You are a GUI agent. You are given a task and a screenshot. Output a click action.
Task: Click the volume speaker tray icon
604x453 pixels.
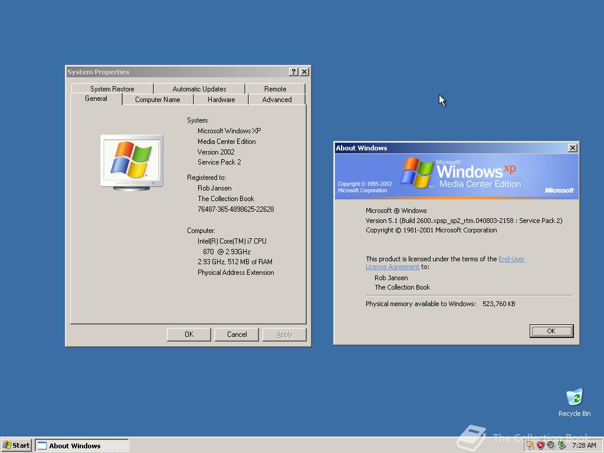551,446
